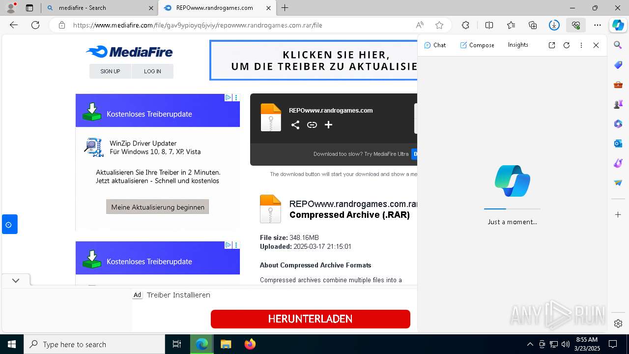The height and width of the screenshot is (354, 629).
Task: Open the Collections icon
Action: point(533,25)
